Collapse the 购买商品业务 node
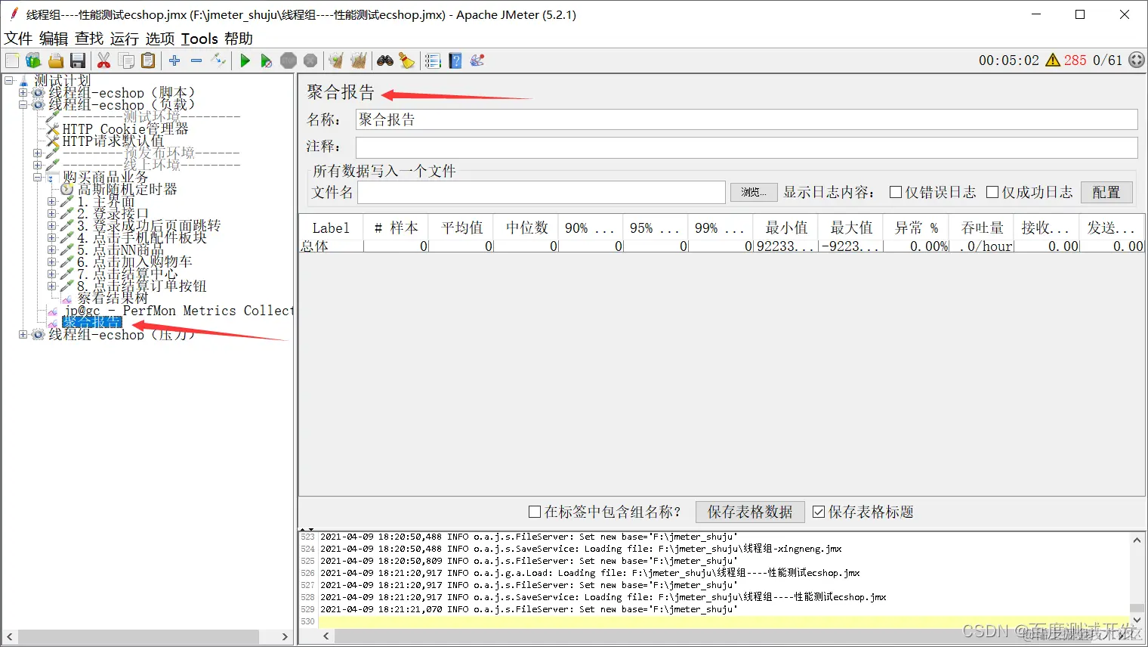 click(38, 178)
